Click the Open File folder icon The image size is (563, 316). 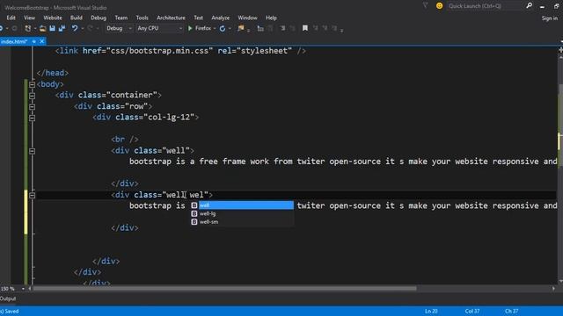[x=43, y=28]
